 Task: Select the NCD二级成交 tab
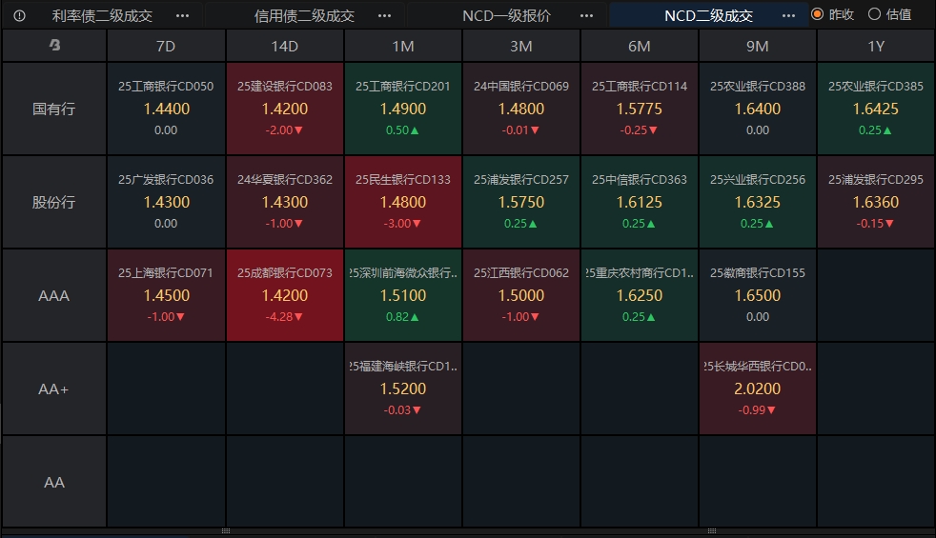(x=708, y=15)
